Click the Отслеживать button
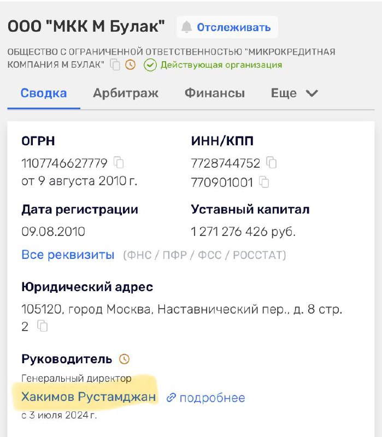This screenshot has width=382, height=437. 227,27
